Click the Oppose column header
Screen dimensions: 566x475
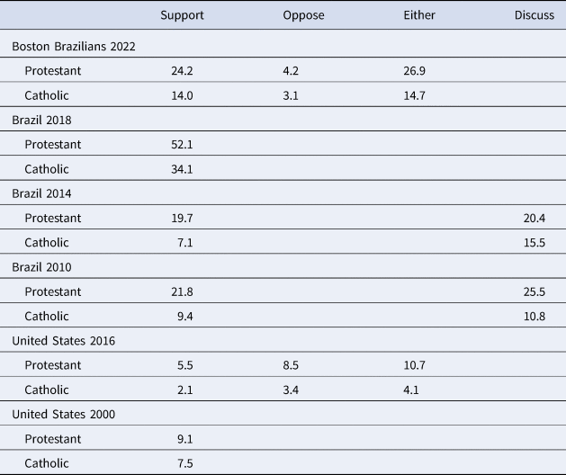click(303, 15)
